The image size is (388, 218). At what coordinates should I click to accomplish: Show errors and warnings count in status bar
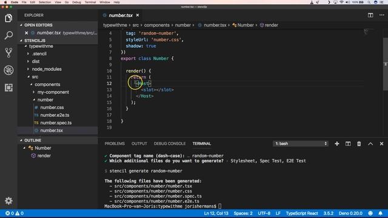15,213
